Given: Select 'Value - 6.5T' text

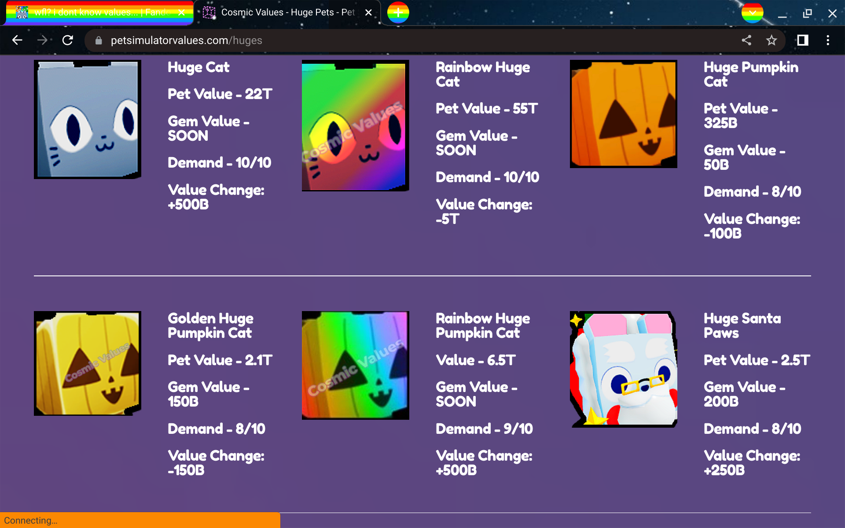Looking at the screenshot, I should coord(475,360).
